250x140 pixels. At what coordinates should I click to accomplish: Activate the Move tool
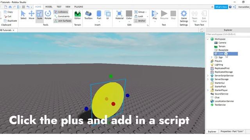[31, 15]
